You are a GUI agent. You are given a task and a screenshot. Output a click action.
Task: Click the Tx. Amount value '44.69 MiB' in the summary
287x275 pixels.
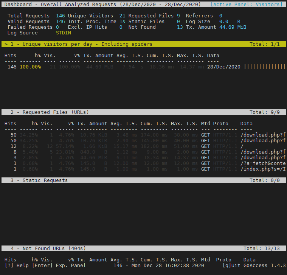tap(233, 27)
